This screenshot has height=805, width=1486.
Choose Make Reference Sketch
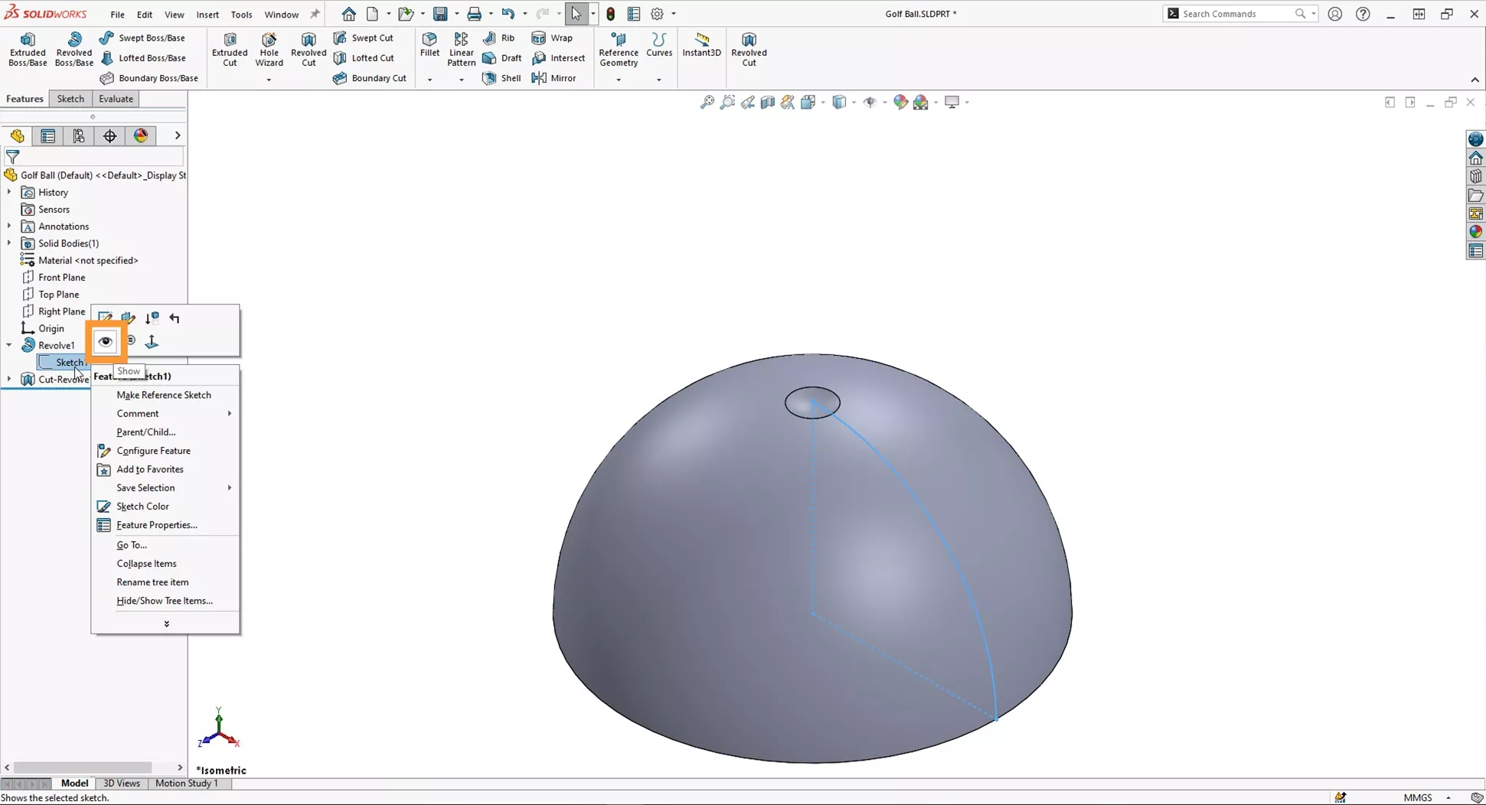[x=163, y=394]
